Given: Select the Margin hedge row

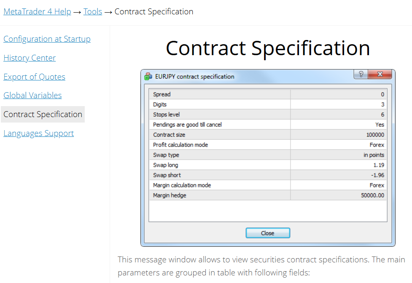Looking at the screenshot, I should [219, 195].
